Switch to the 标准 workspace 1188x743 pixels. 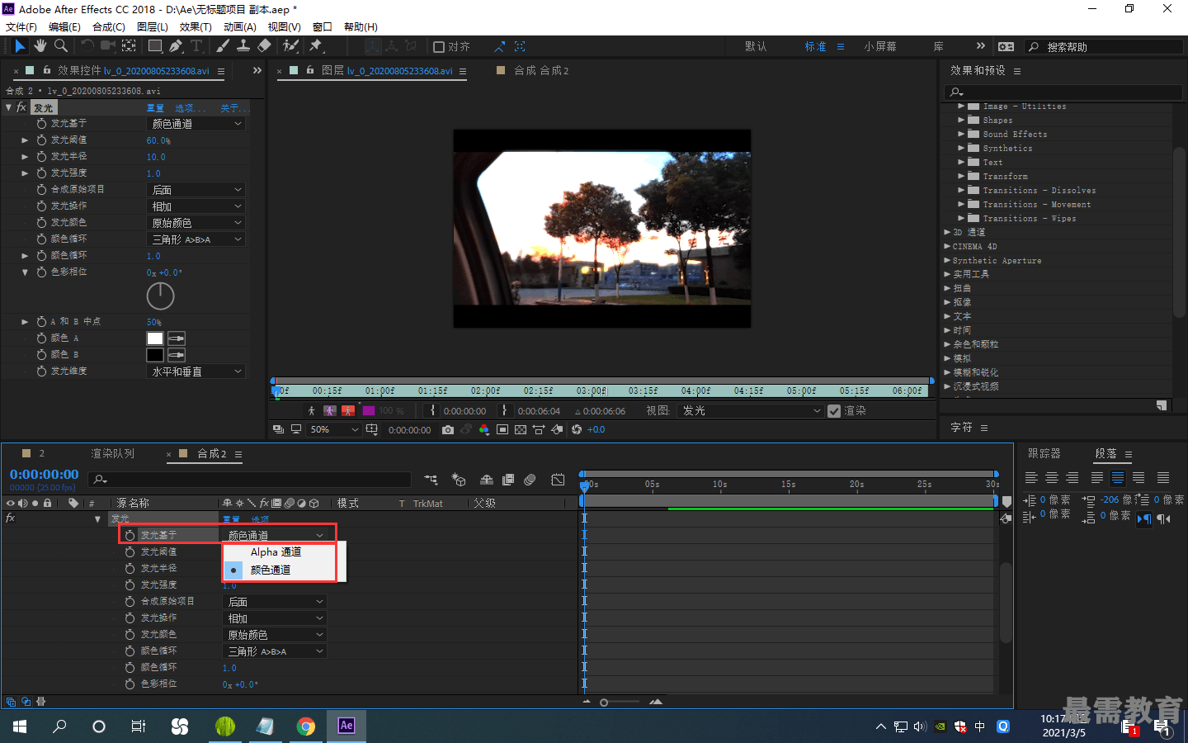pyautogui.click(x=815, y=47)
